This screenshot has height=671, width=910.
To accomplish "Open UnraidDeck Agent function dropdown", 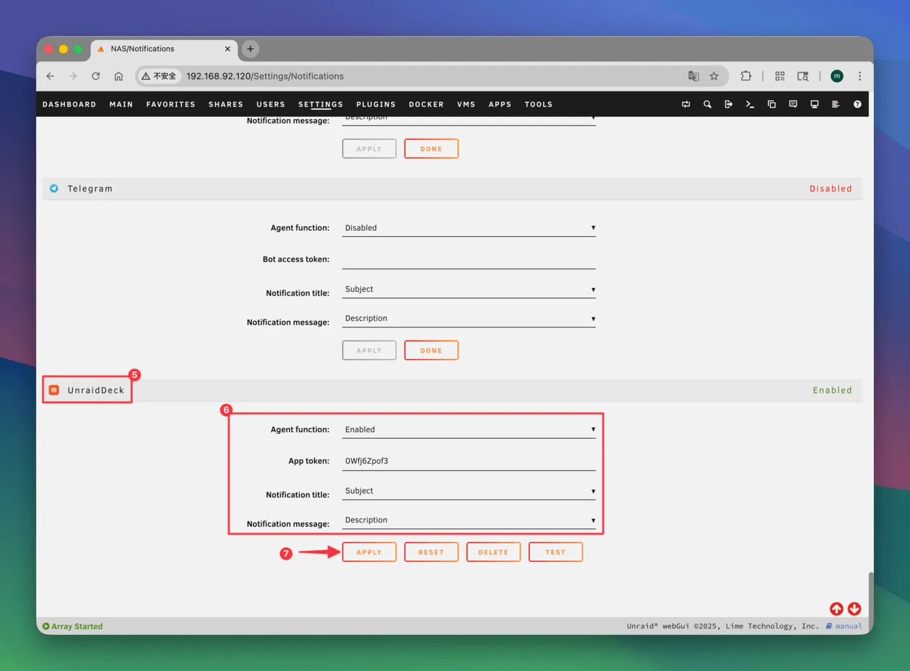I will click(x=469, y=429).
